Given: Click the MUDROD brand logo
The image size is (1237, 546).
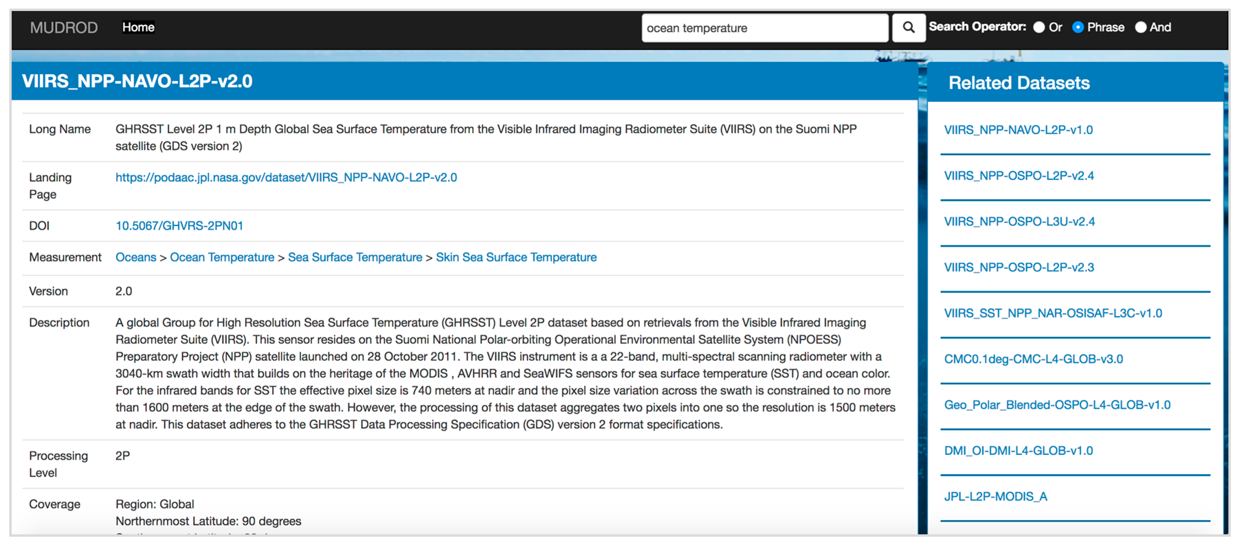Looking at the screenshot, I should click(63, 28).
